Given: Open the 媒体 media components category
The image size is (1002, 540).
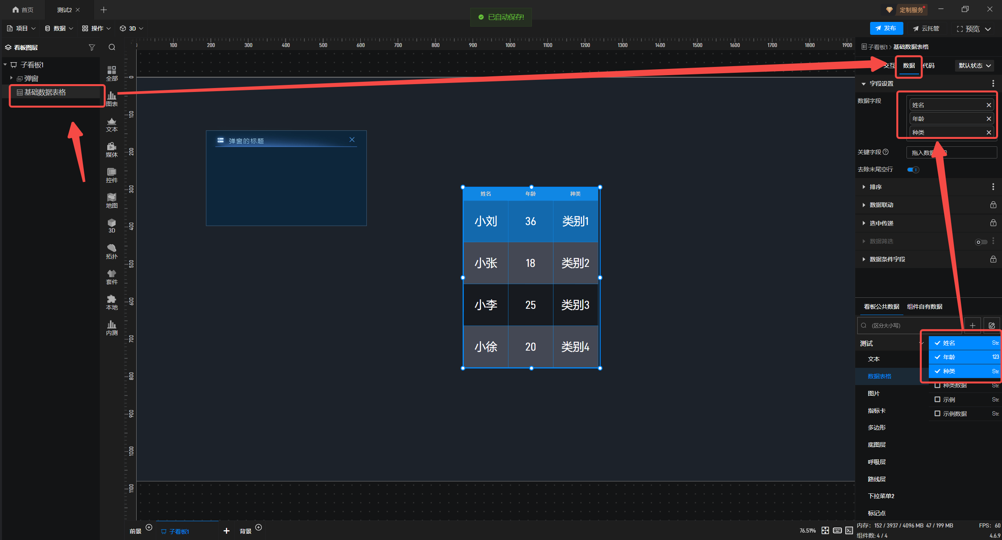Looking at the screenshot, I should [112, 149].
